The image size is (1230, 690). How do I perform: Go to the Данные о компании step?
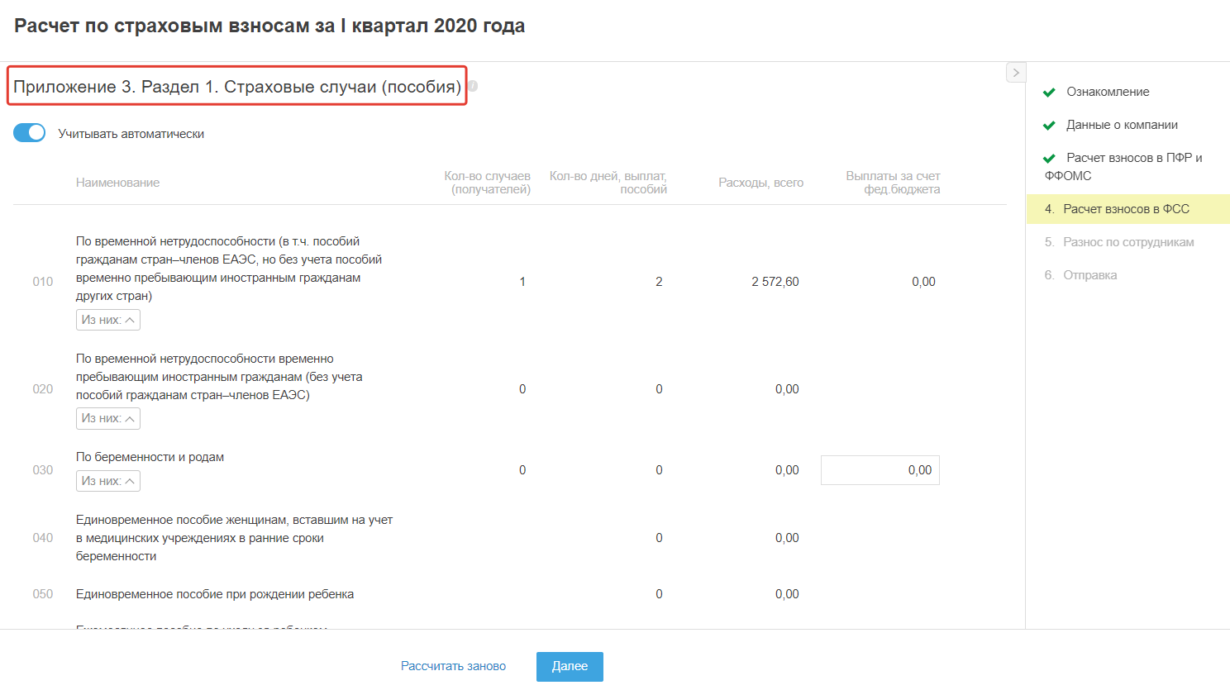coord(1122,125)
